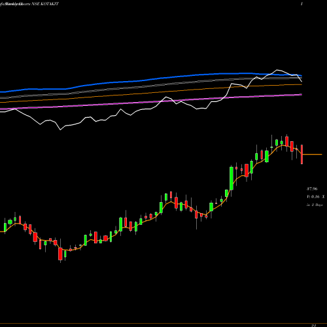Click the tallest green candlestick in the rally
This screenshot has width=327, height=327.
232,179
